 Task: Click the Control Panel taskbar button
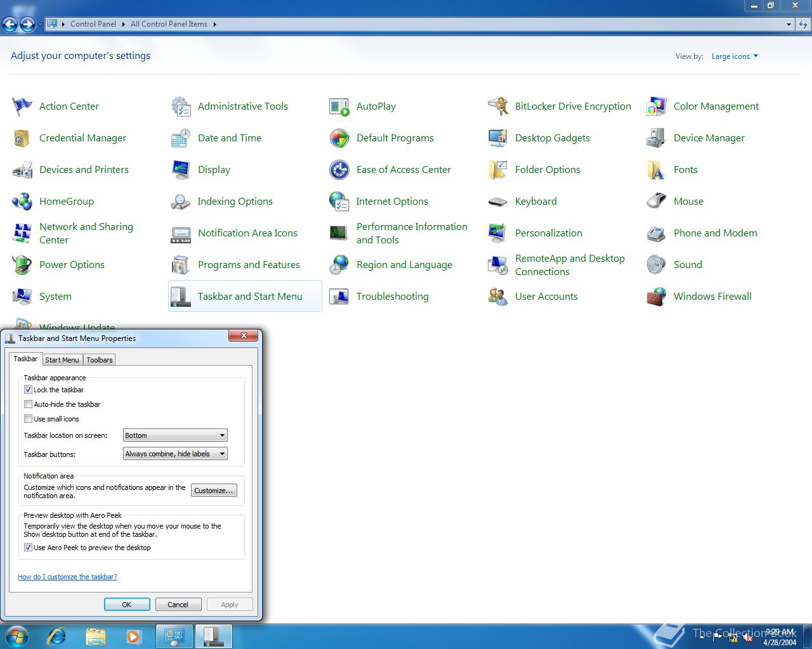[x=174, y=636]
